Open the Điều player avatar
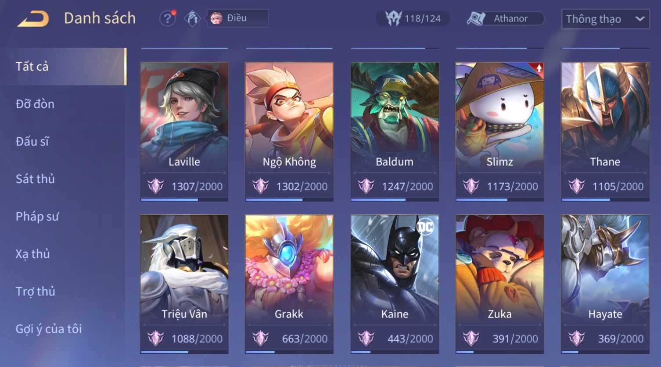The height and width of the screenshot is (367, 661). (216, 18)
